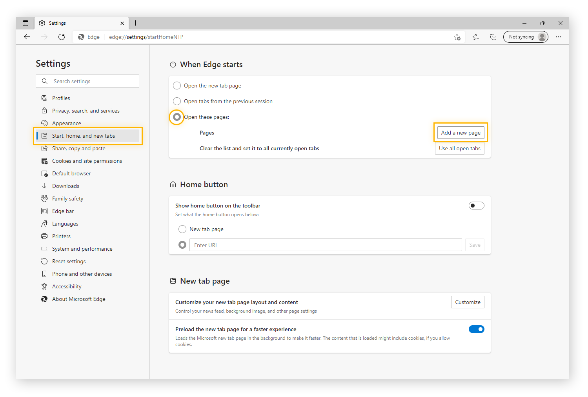The width and height of the screenshot is (588, 397).
Task: Click Use all open tabs
Action: tap(459, 148)
